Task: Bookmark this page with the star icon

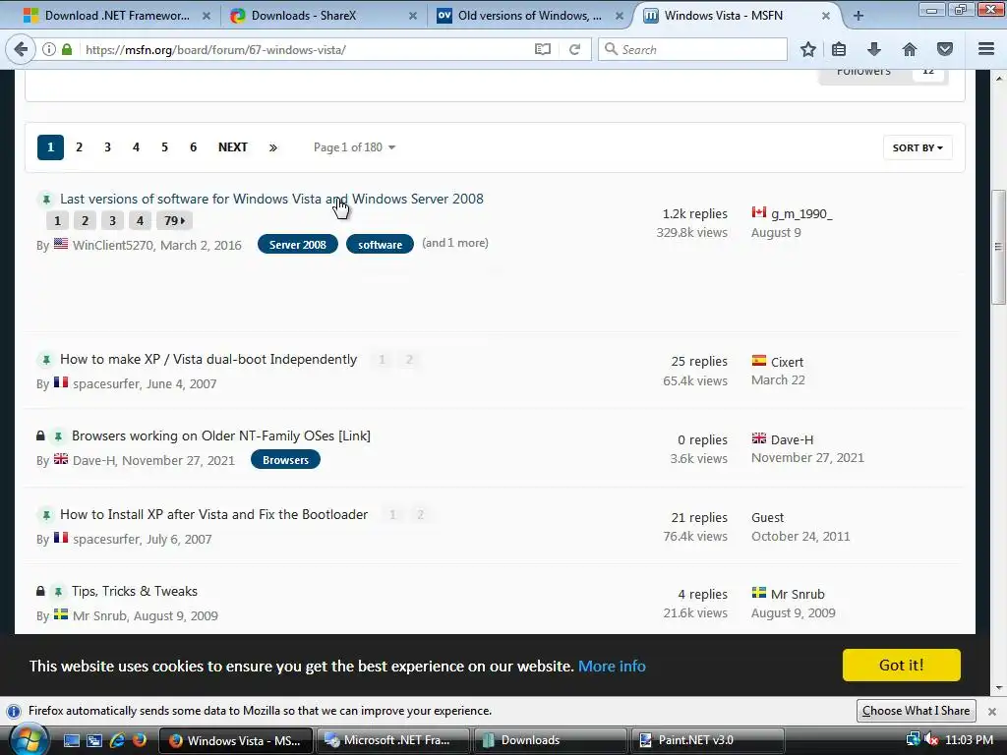Action: (x=808, y=49)
